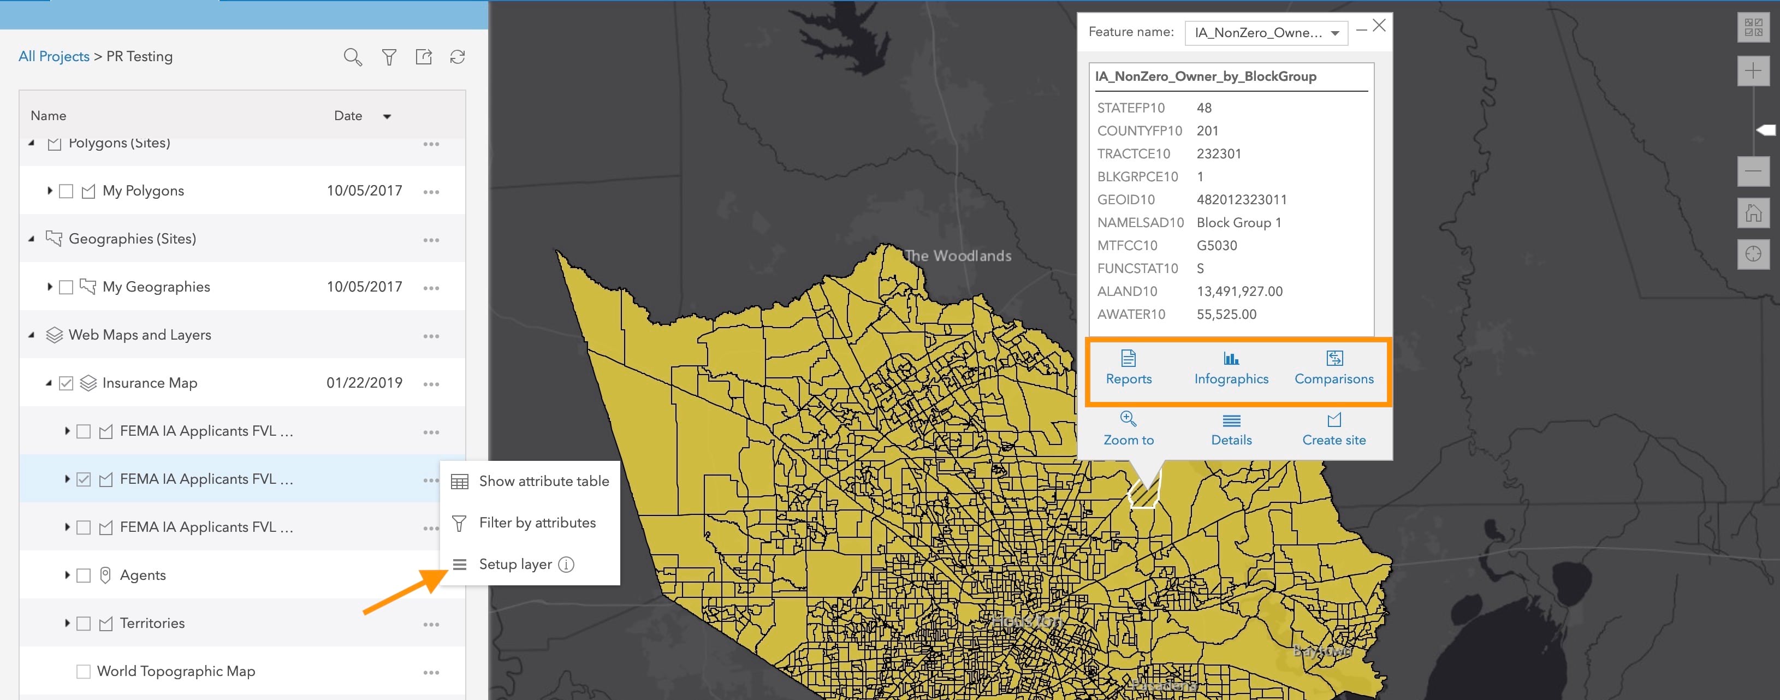Select Filter by attributes from context menu
Viewport: 1780px width, 700px height.
[536, 522]
